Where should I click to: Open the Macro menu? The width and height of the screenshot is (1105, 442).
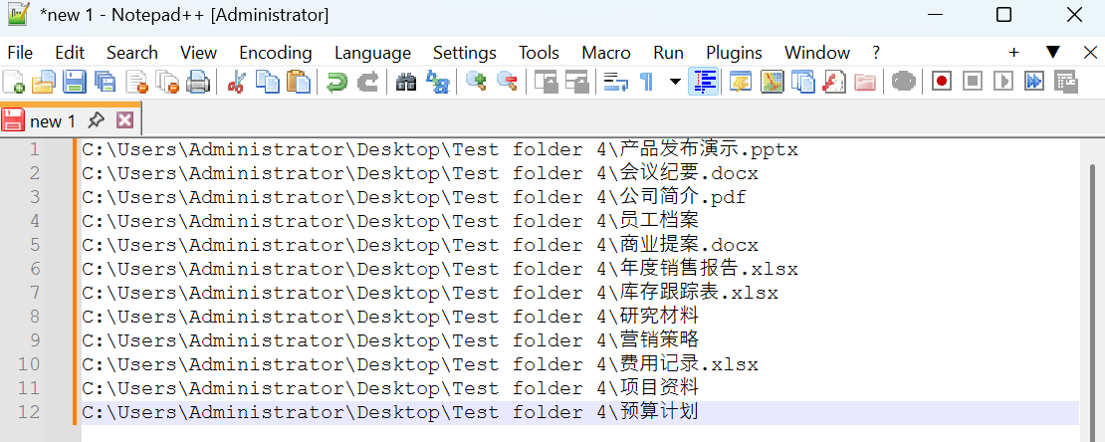tap(606, 53)
